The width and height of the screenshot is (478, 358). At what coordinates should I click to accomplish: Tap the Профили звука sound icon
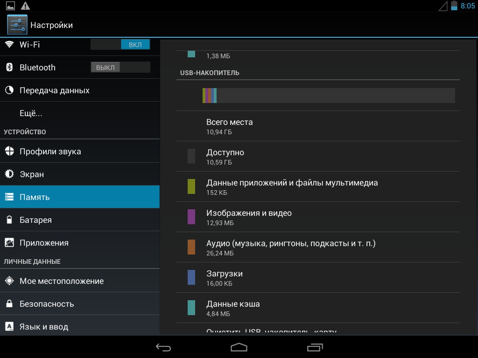[9, 151]
